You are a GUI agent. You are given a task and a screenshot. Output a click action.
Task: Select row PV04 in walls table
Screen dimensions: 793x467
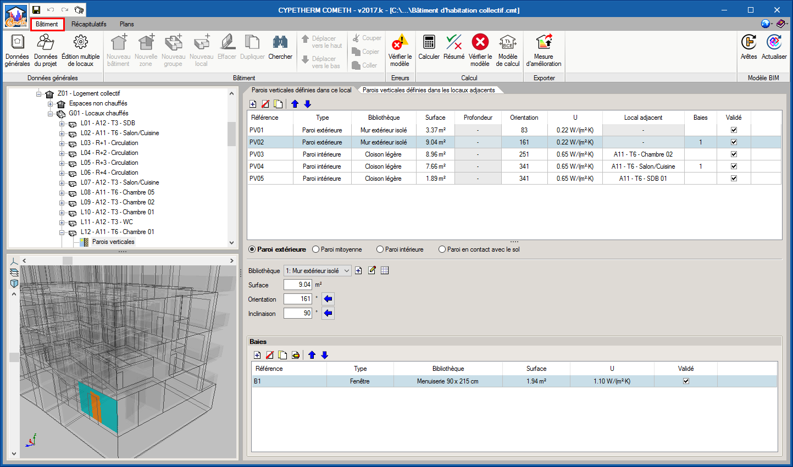pyautogui.click(x=322, y=166)
